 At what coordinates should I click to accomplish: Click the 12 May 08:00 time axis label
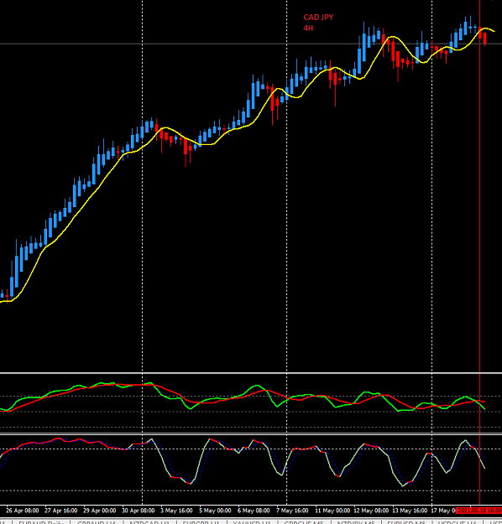pyautogui.click(x=371, y=511)
